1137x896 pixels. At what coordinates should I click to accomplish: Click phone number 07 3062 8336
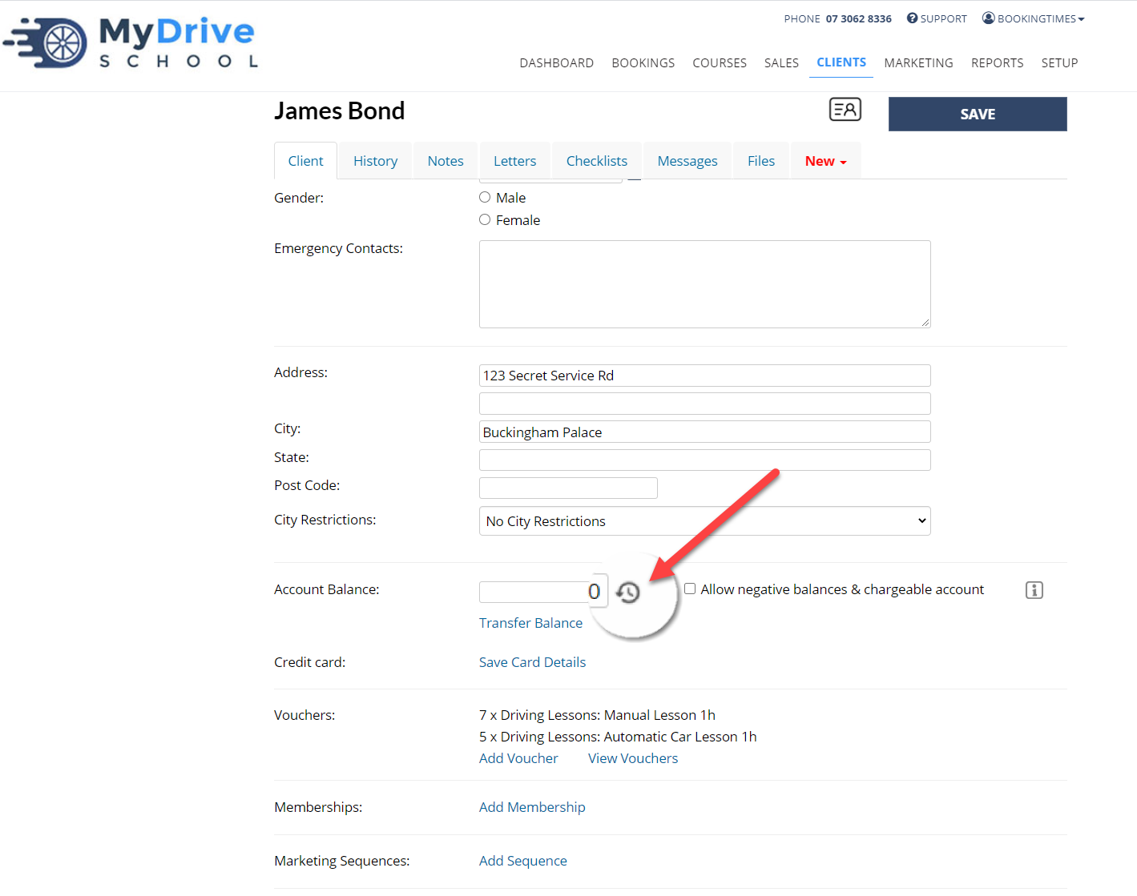pos(858,18)
